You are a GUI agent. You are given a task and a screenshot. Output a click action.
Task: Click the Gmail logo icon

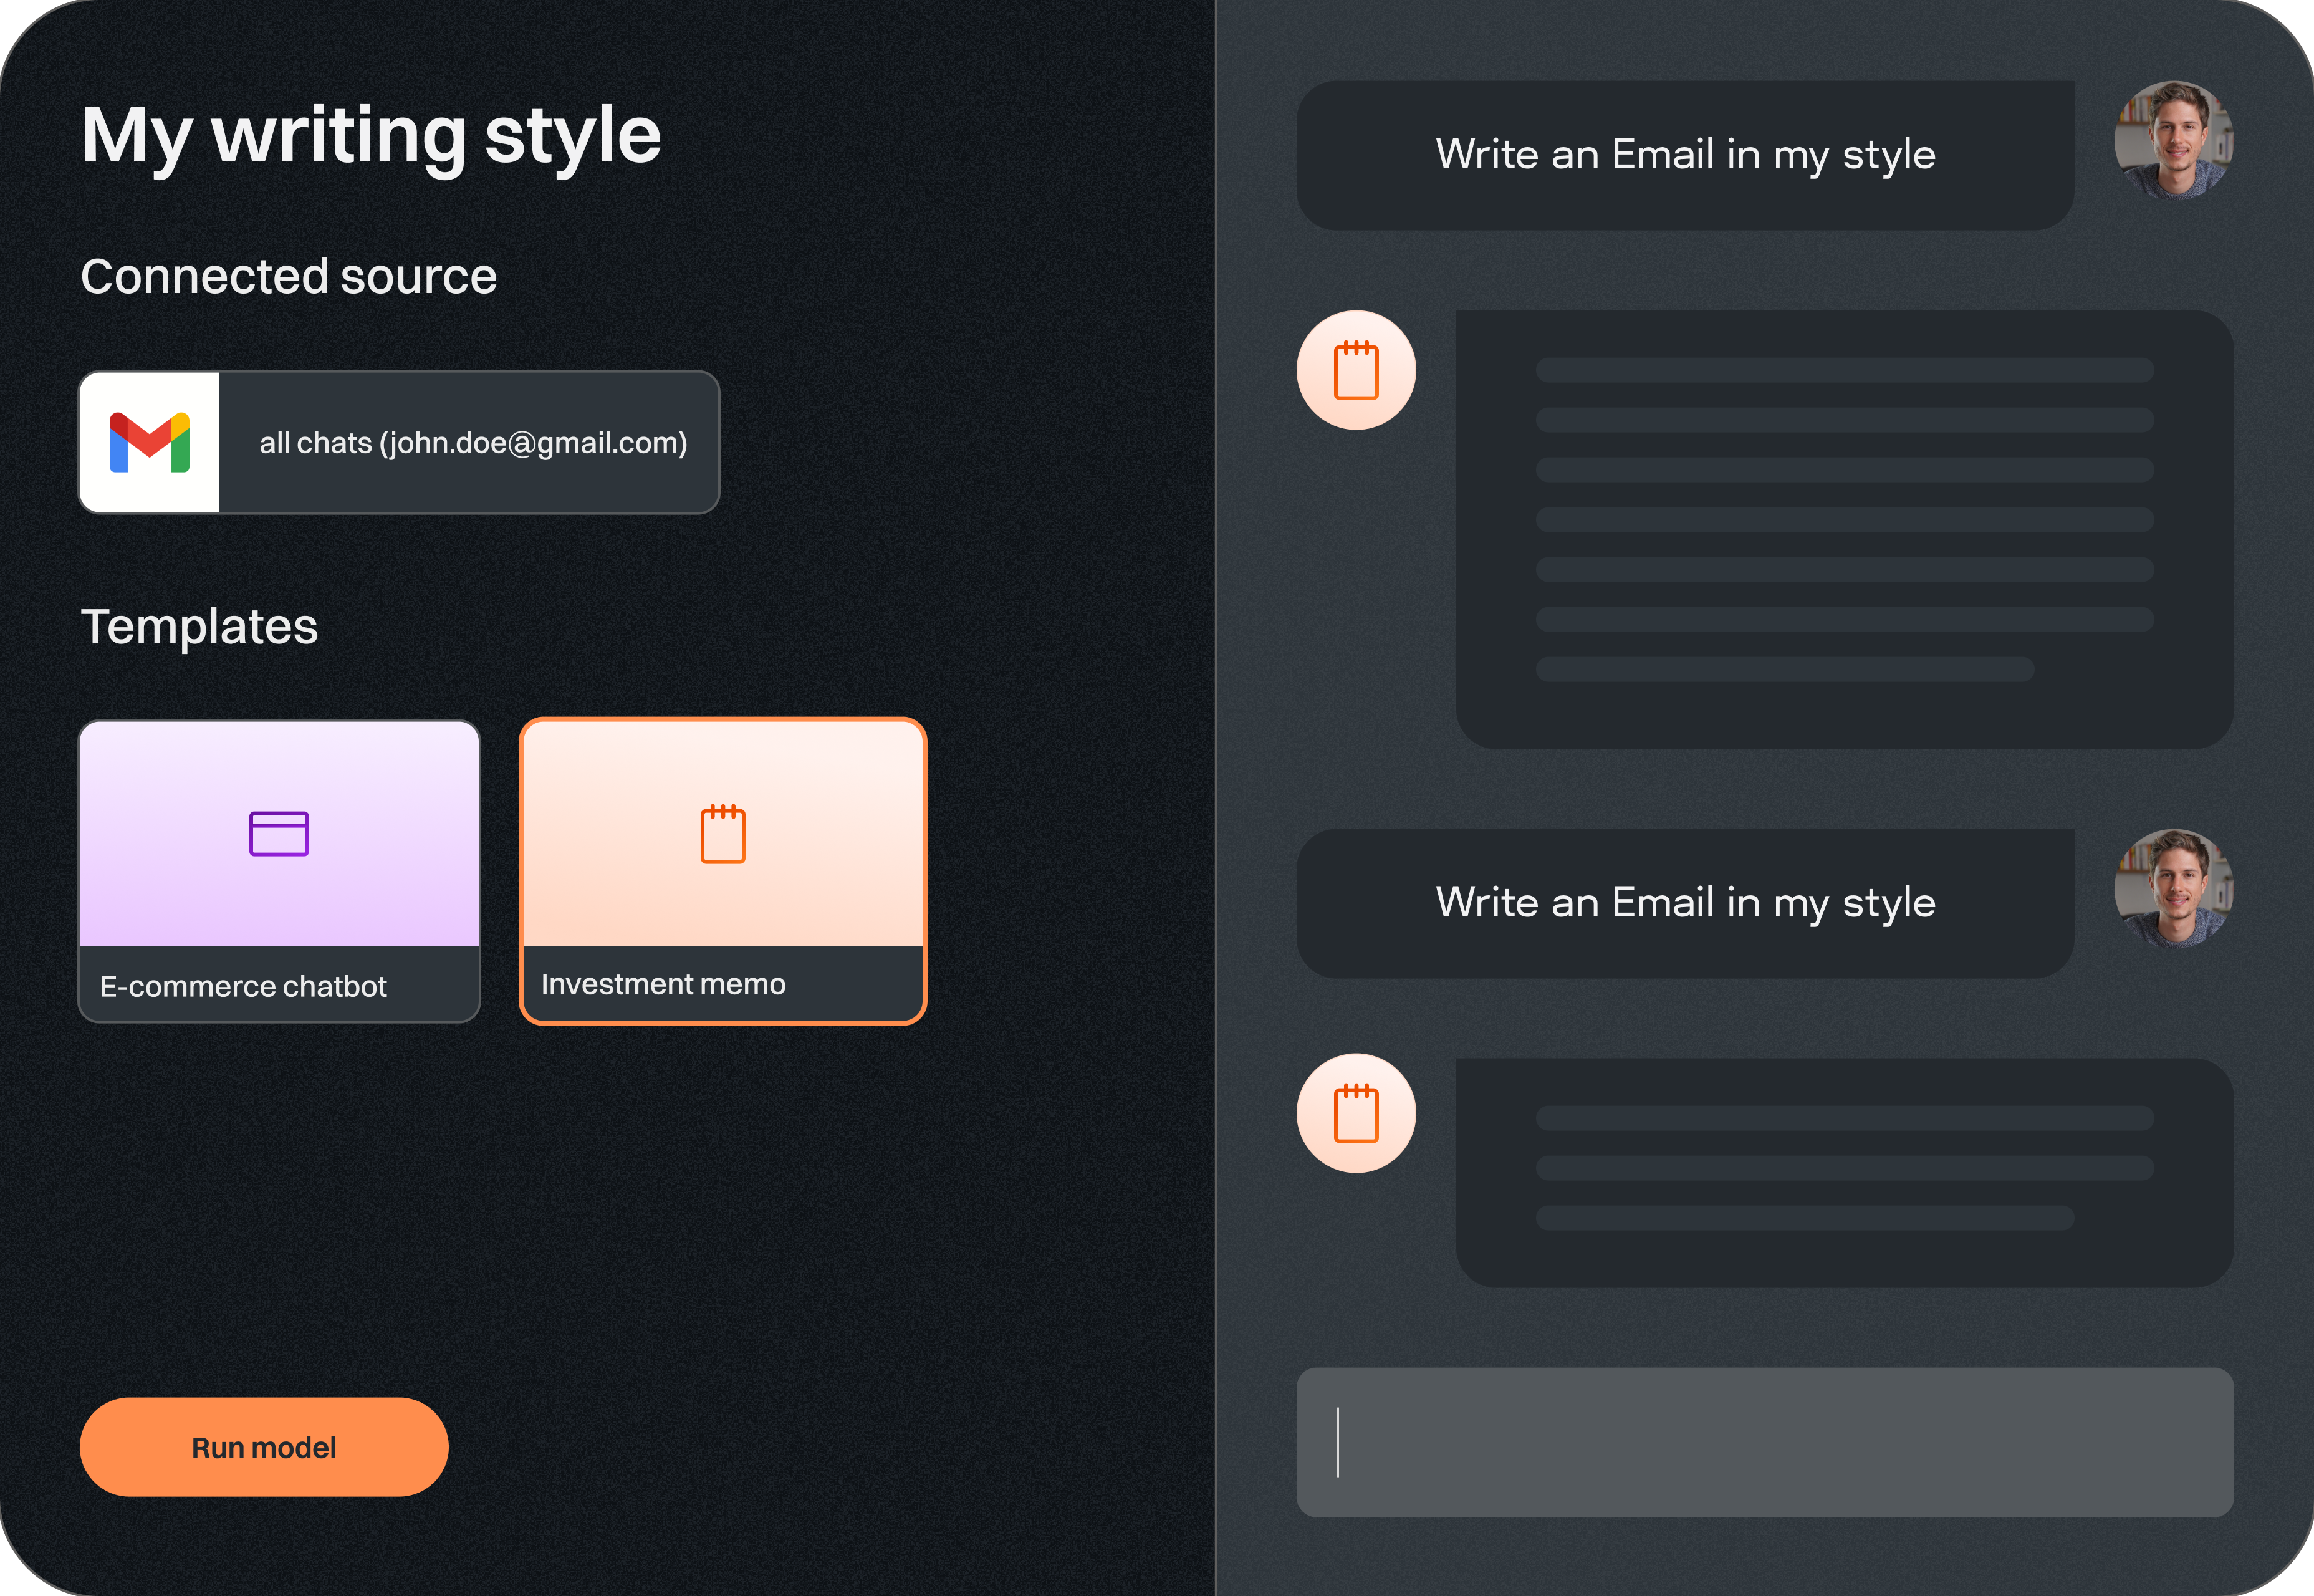pyautogui.click(x=149, y=442)
